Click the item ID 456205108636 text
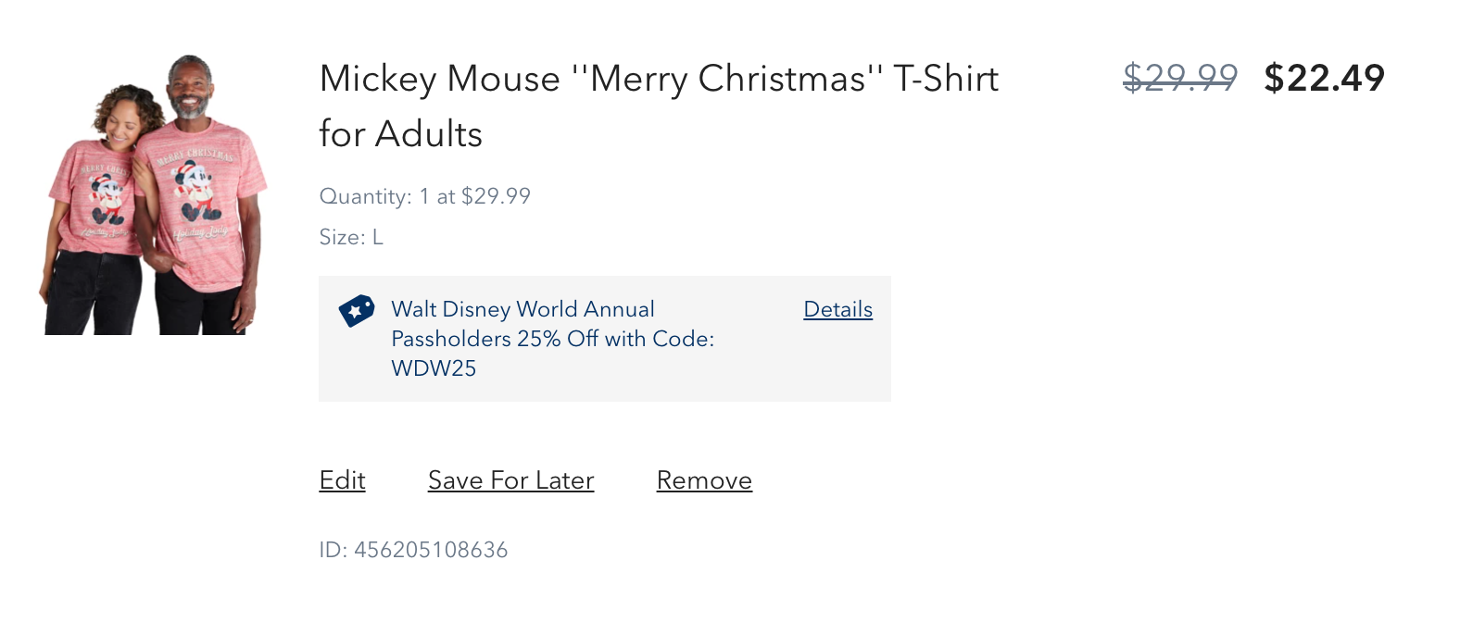The height and width of the screenshot is (622, 1473). point(413,550)
